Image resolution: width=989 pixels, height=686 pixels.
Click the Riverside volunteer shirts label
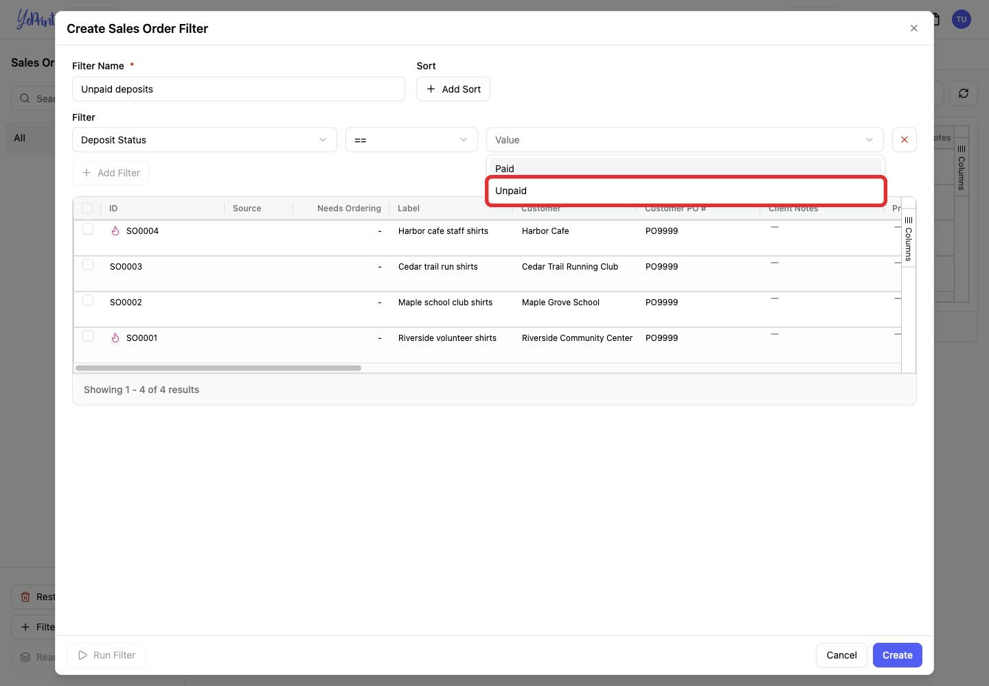coord(447,338)
